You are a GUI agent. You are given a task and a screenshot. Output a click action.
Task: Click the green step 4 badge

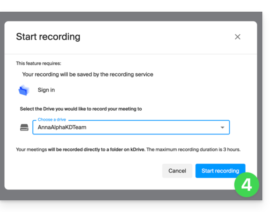pyautogui.click(x=246, y=184)
